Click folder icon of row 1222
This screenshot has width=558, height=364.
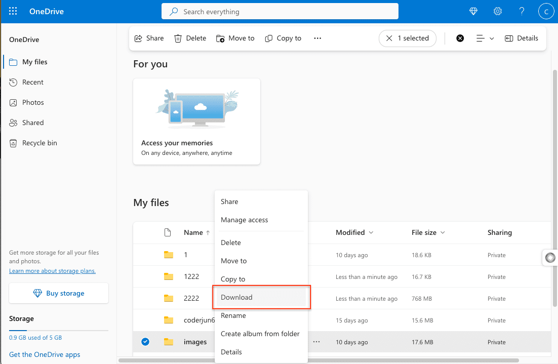click(168, 276)
